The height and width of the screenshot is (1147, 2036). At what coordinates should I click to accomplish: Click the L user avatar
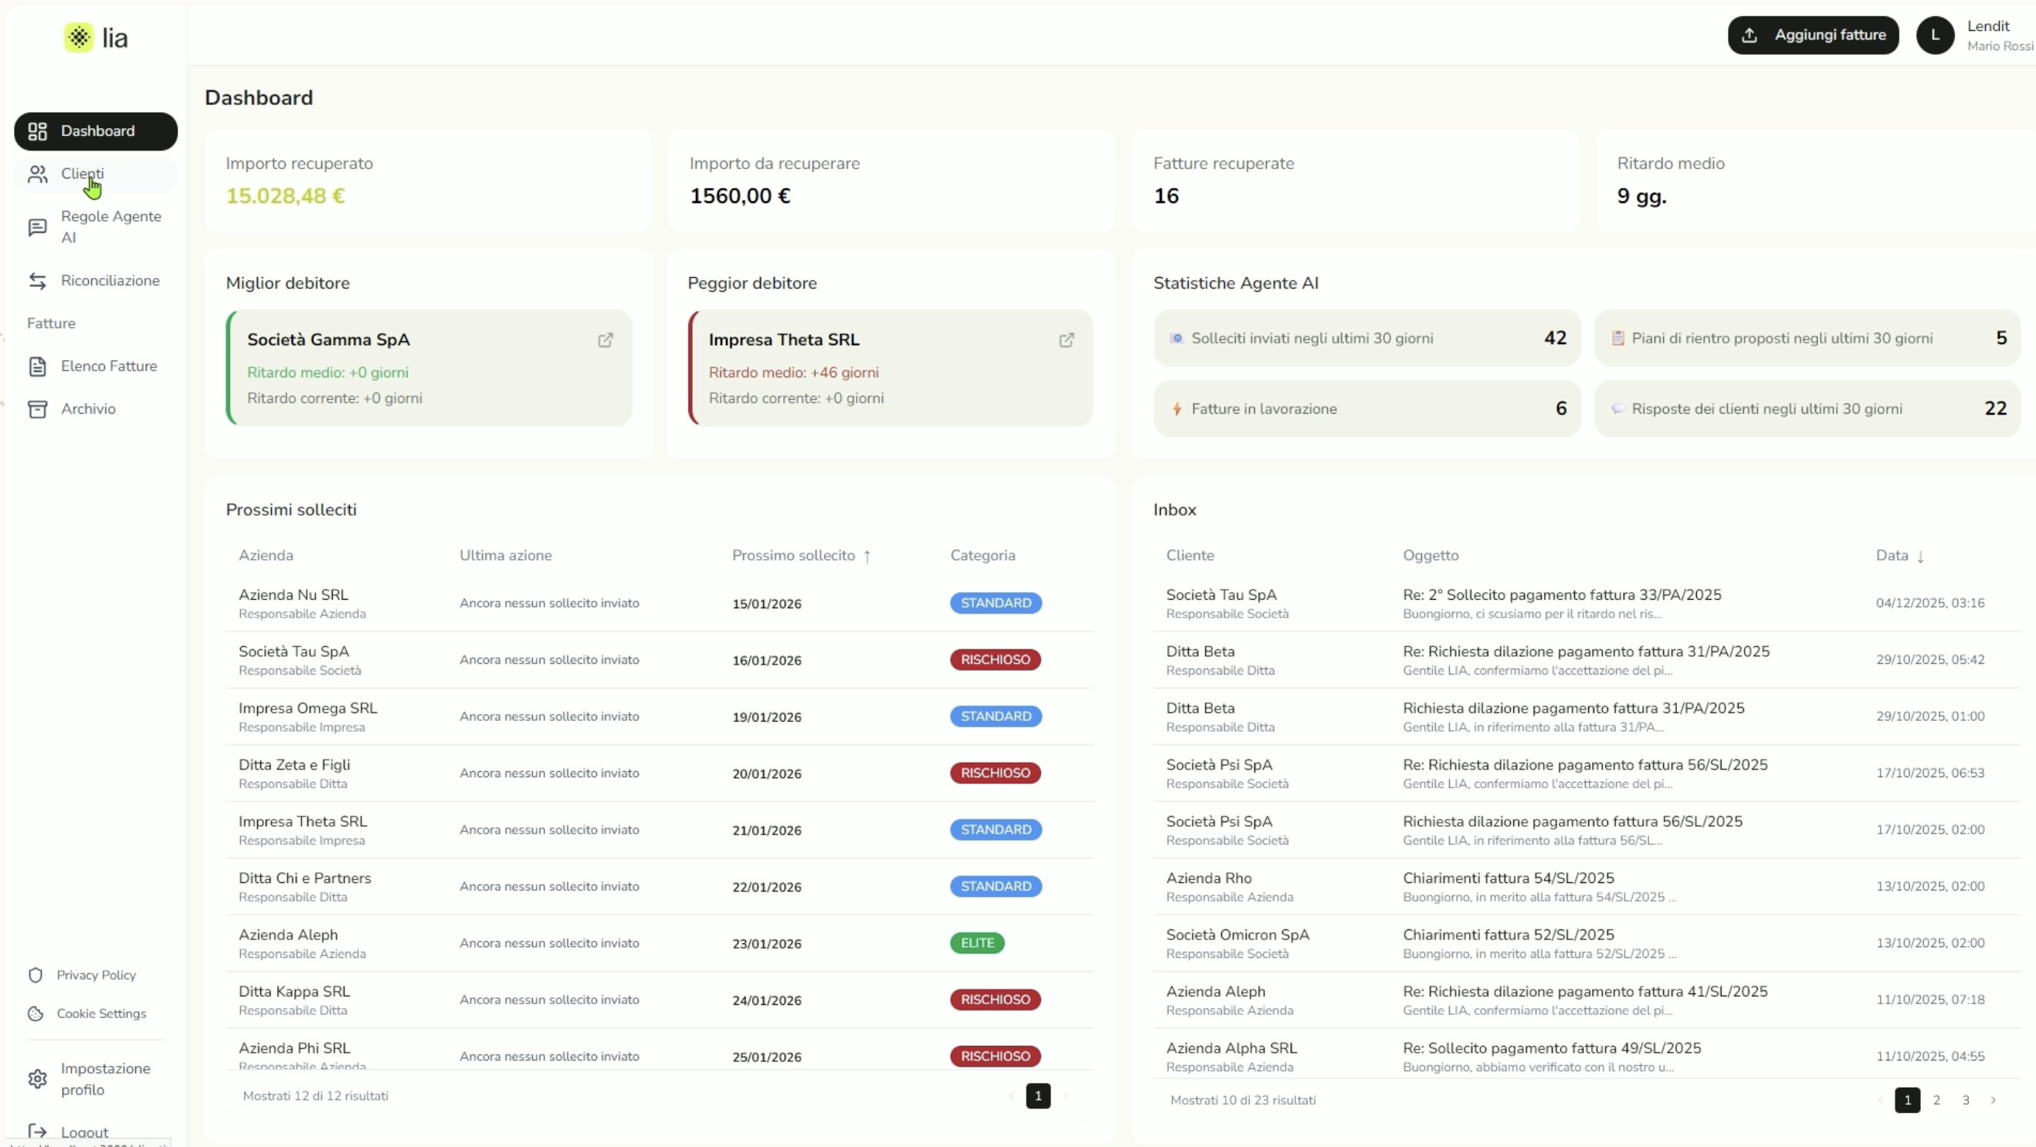tap(1934, 36)
